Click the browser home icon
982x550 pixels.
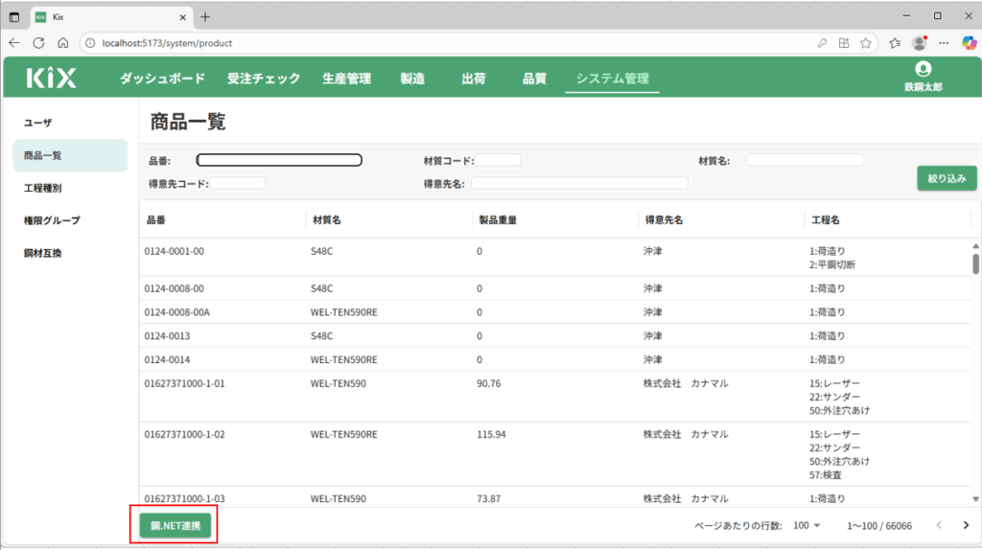pos(63,43)
